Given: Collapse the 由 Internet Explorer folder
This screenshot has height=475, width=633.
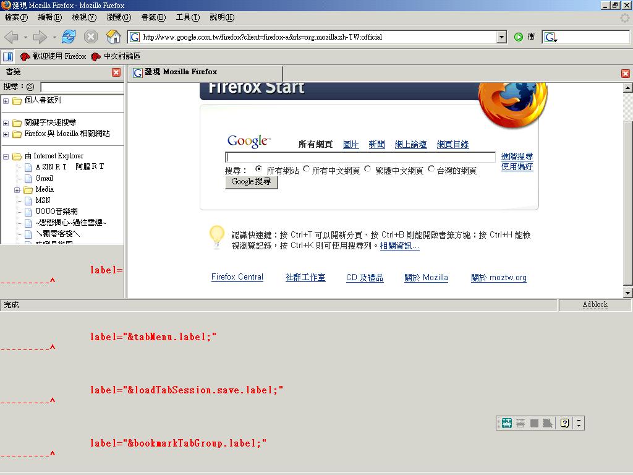Looking at the screenshot, I should pyautogui.click(x=6, y=156).
